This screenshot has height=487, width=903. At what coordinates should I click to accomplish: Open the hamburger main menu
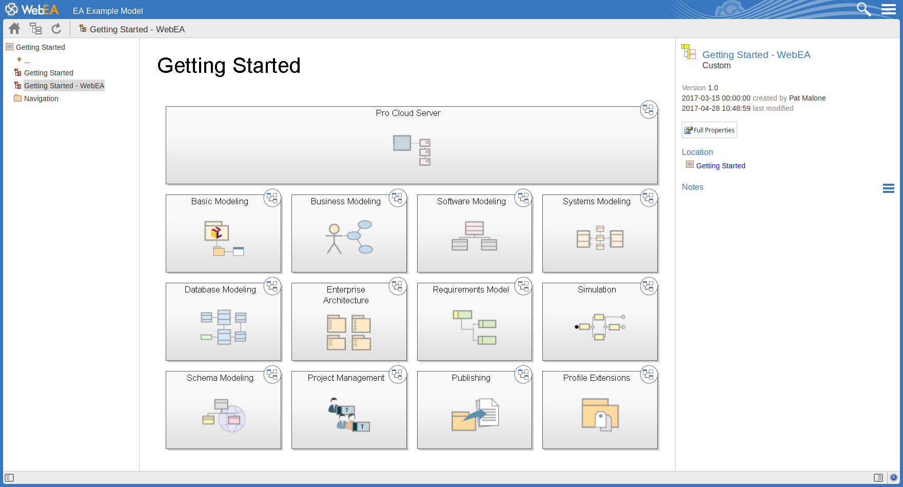[889, 9]
